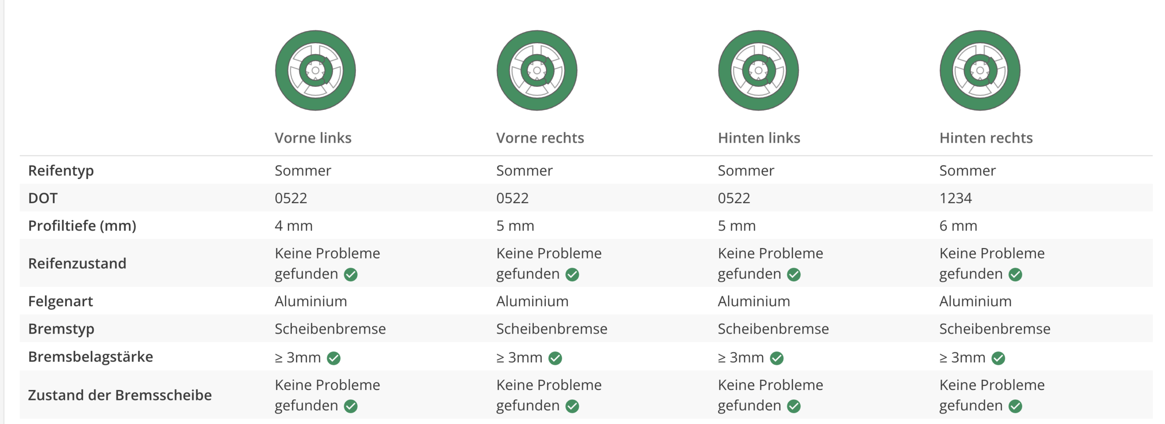Click Felgenart Aluminium for Hinten links
This screenshot has width=1165, height=424.
[x=754, y=301]
